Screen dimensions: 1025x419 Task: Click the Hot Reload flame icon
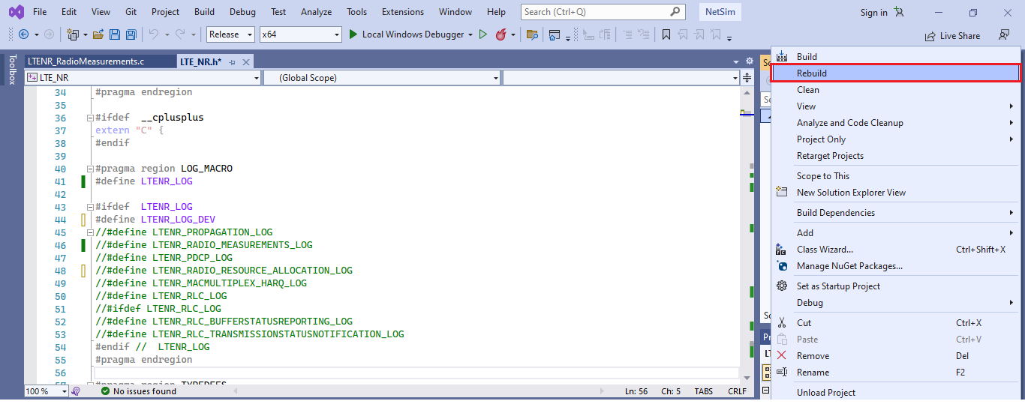(500, 34)
